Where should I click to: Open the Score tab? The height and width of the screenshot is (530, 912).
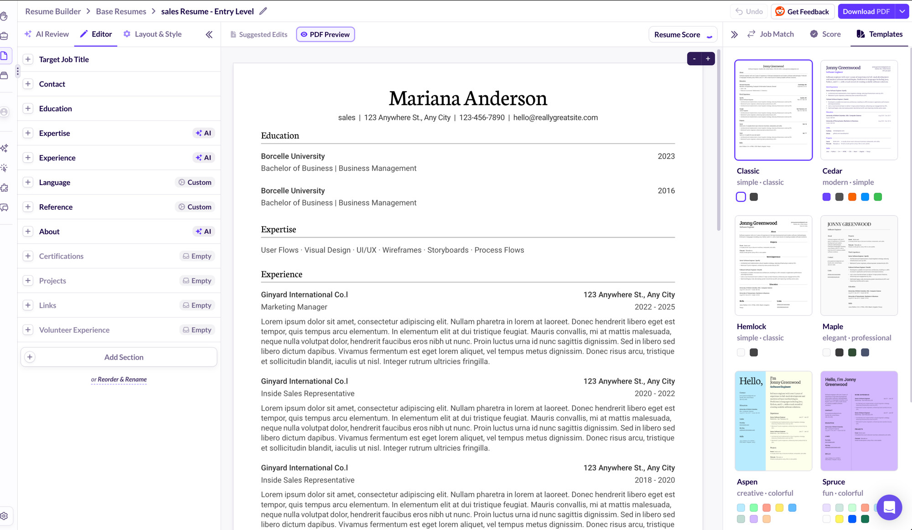(x=825, y=34)
